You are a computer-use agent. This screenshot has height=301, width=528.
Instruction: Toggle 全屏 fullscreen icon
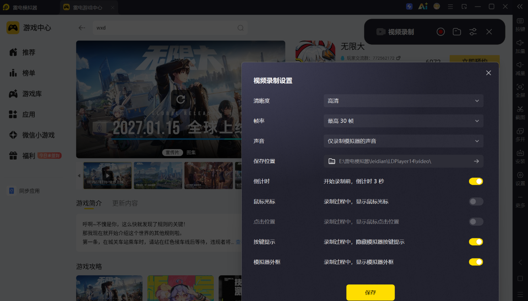(x=520, y=90)
